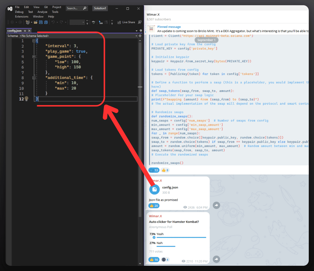Click the pinned message thumbnail in Telegram
The height and width of the screenshot is (271, 314).
pos(151,29)
